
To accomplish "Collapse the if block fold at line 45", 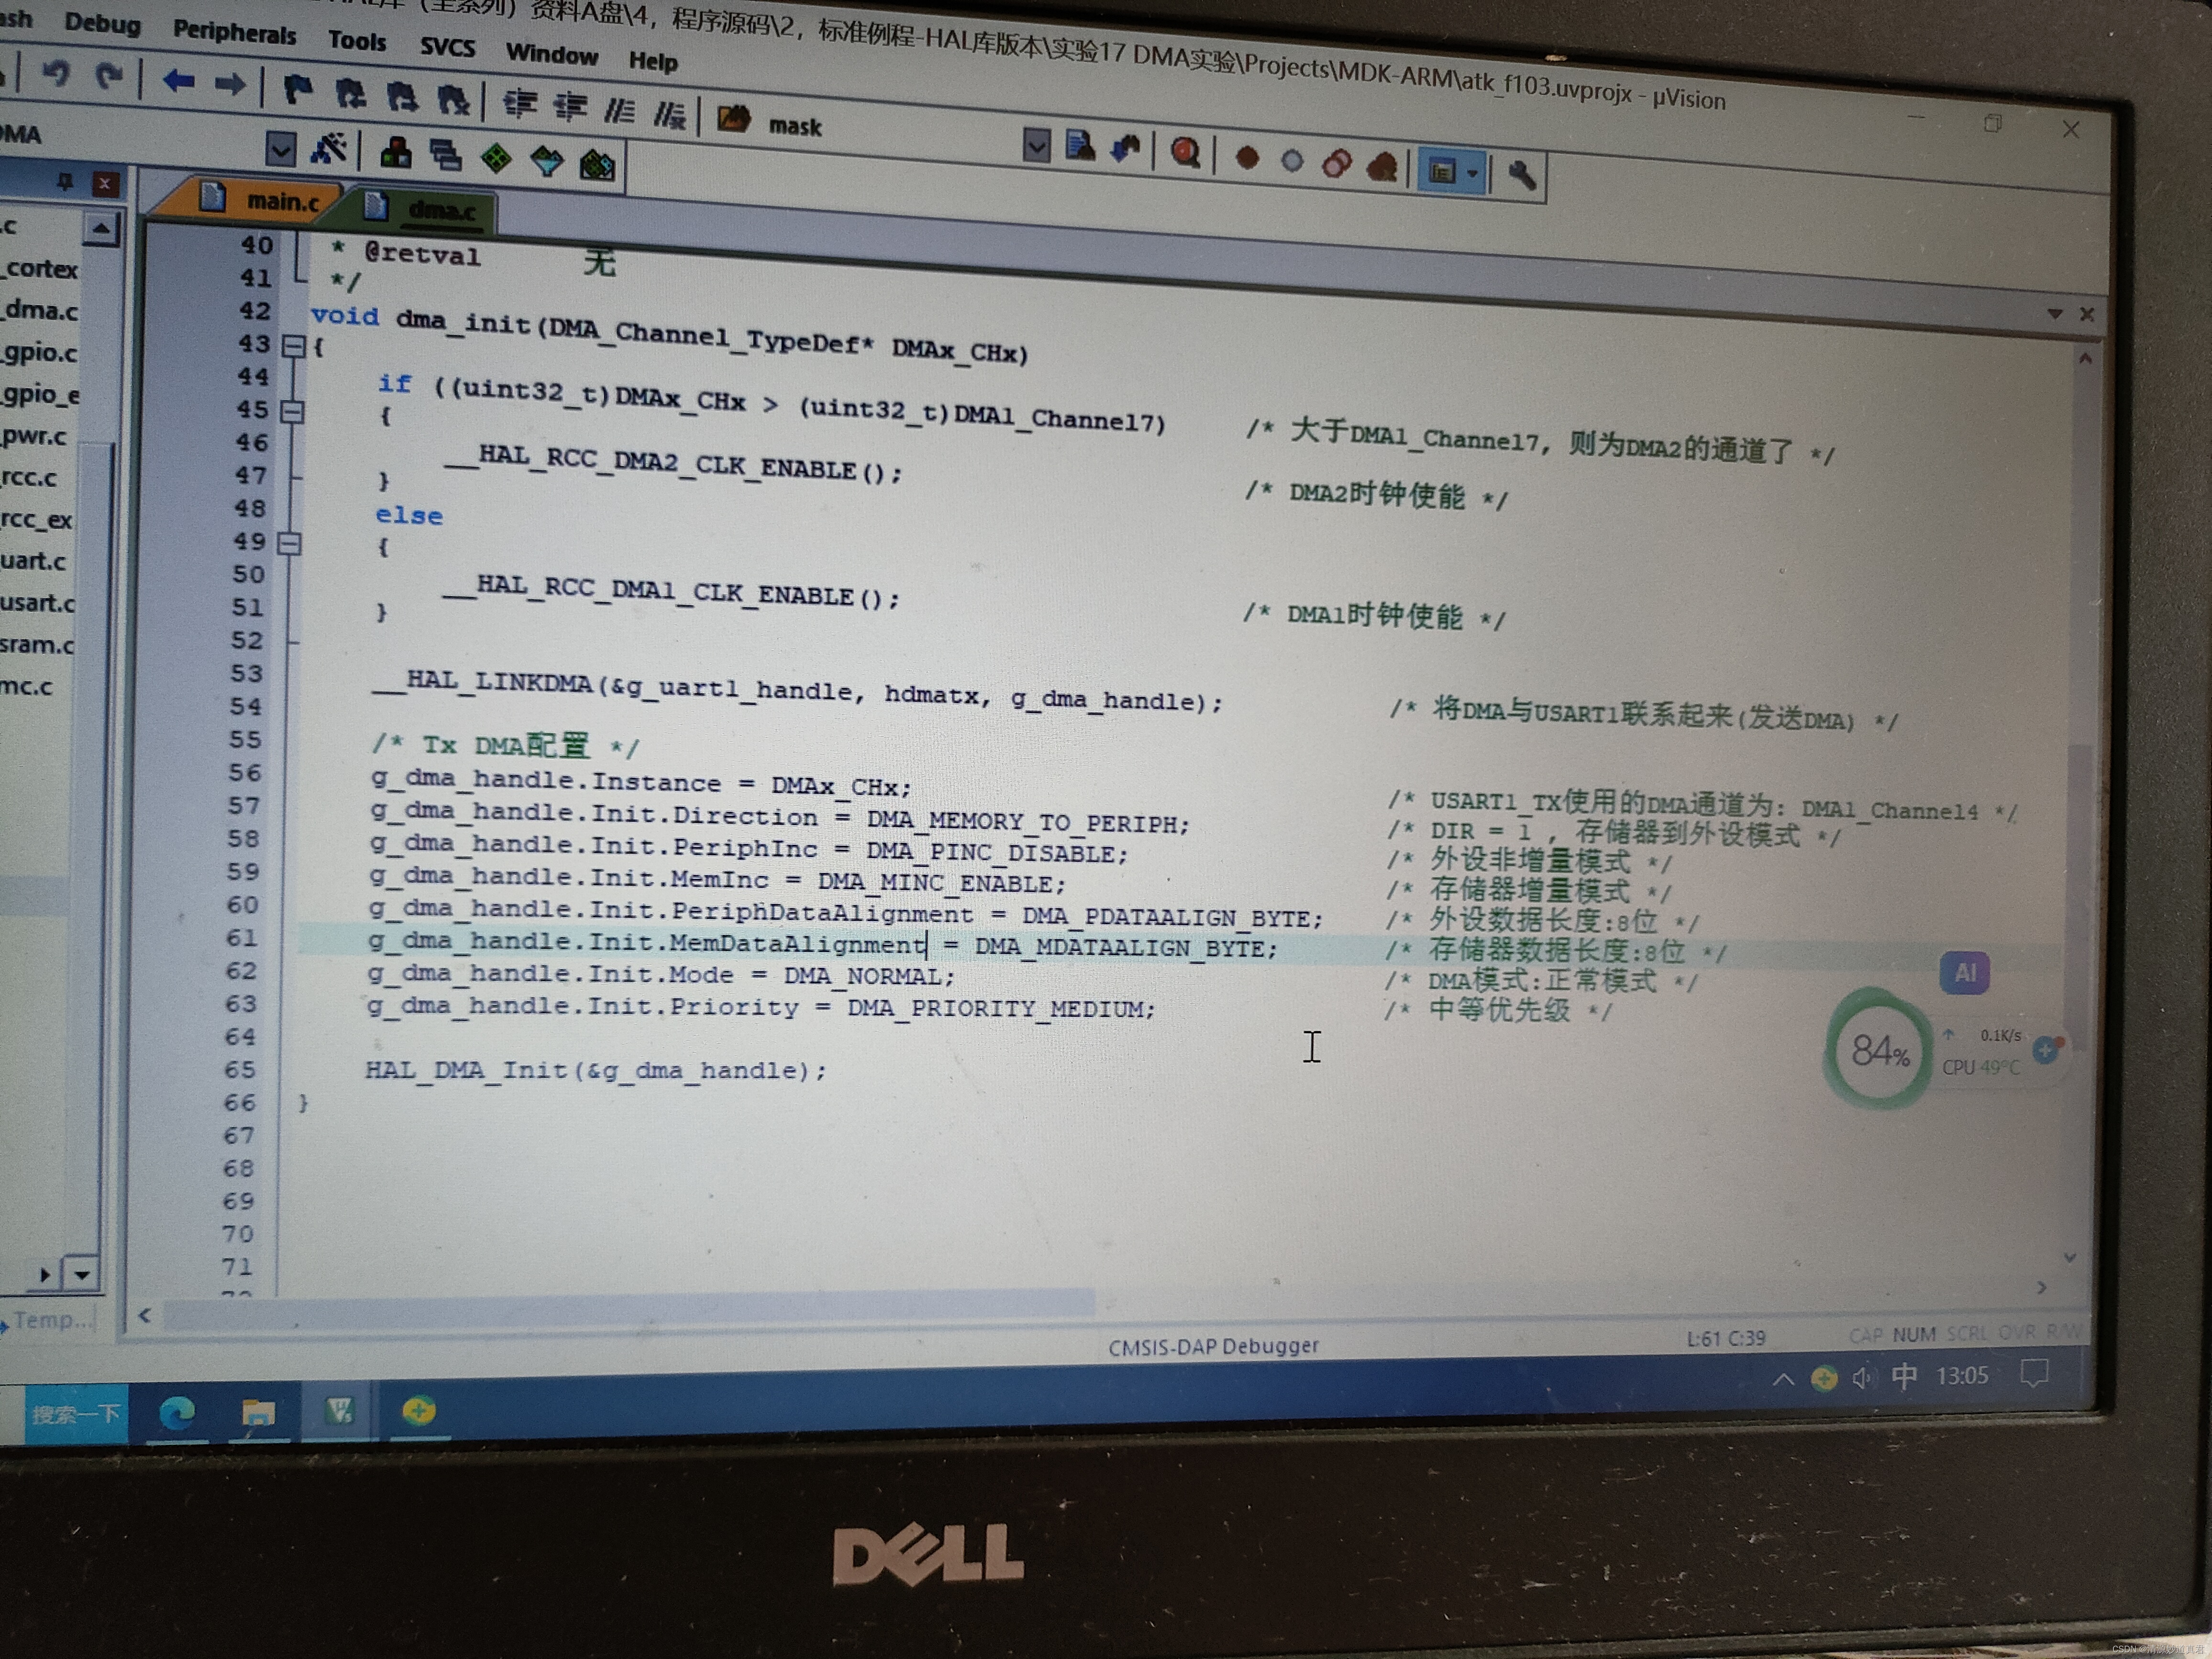I will click(292, 411).
